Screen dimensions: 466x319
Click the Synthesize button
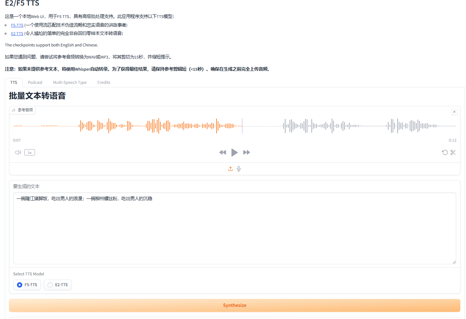(x=235, y=305)
